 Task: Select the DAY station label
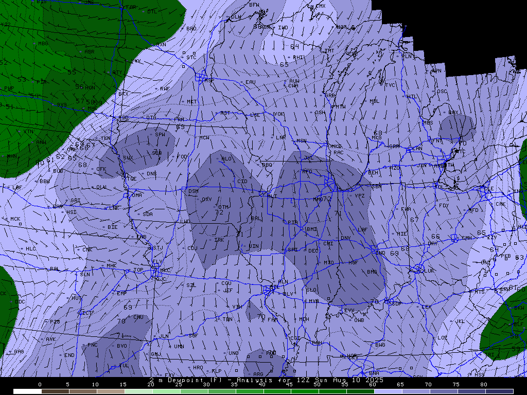[x=433, y=243]
